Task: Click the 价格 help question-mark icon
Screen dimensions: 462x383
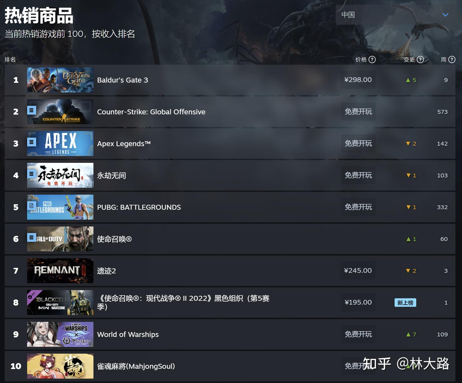Action: tap(372, 59)
